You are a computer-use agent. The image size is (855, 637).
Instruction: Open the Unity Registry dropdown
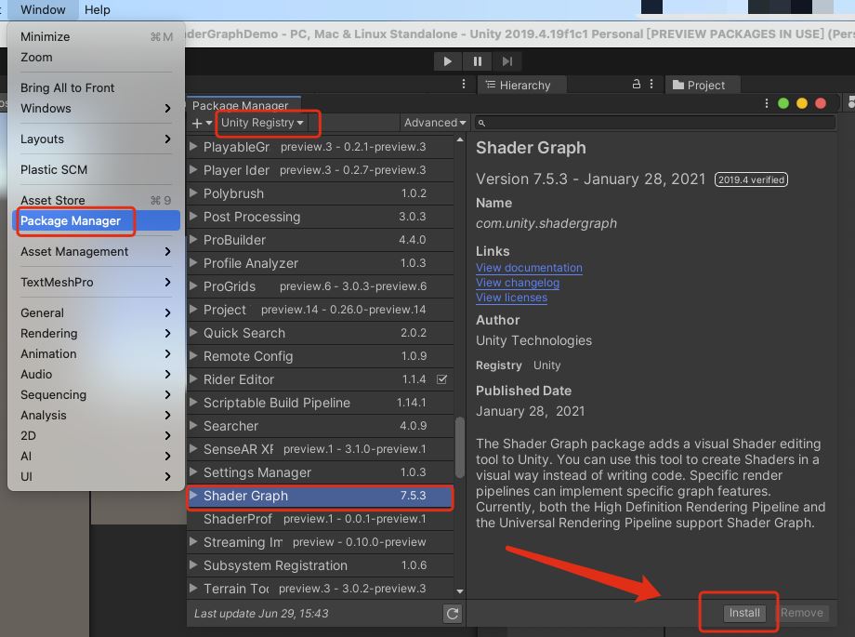267,122
